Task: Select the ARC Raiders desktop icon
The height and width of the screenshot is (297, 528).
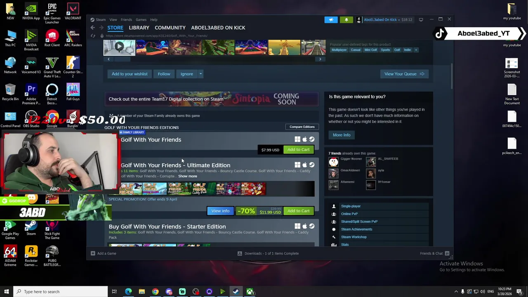Action: [x=73, y=38]
